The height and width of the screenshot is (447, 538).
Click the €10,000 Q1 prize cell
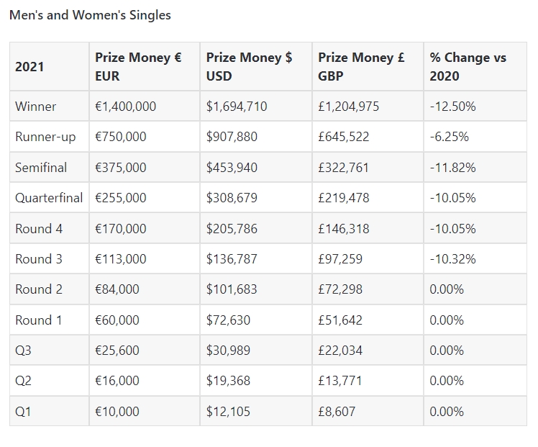117,412
